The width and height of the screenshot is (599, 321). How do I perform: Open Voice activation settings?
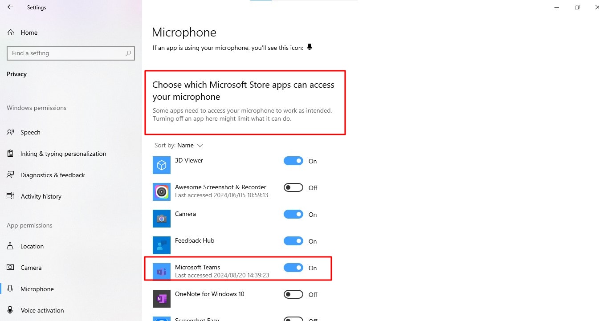coord(42,310)
